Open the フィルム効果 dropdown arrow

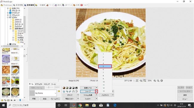pyautogui.click(x=96, y=95)
